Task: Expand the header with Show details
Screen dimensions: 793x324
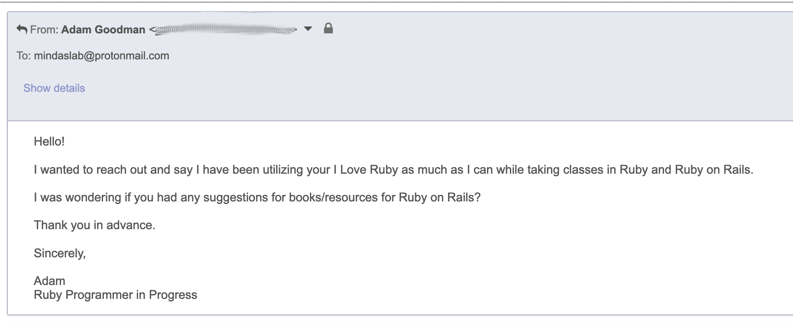Action: pyautogui.click(x=54, y=88)
